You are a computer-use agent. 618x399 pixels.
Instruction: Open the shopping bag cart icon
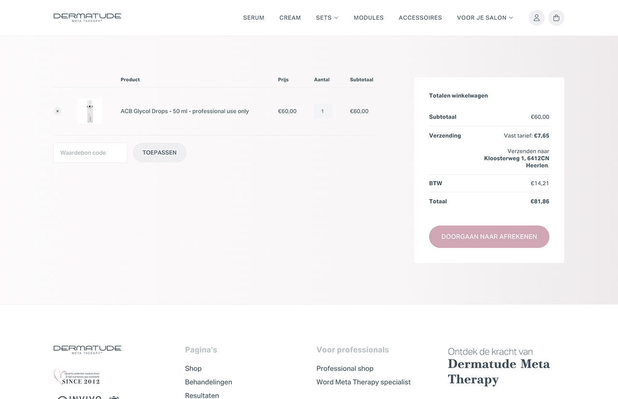556,18
